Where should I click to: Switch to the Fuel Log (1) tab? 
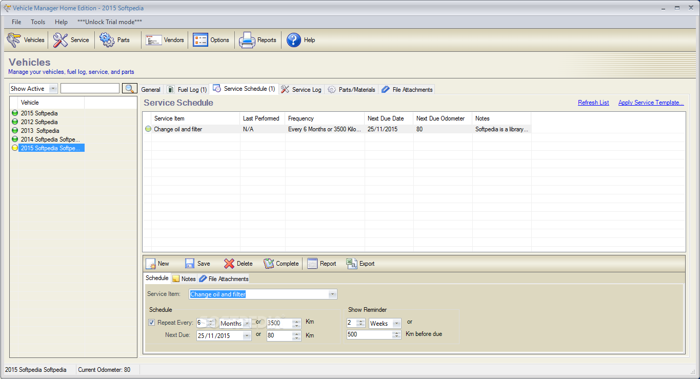[187, 90]
